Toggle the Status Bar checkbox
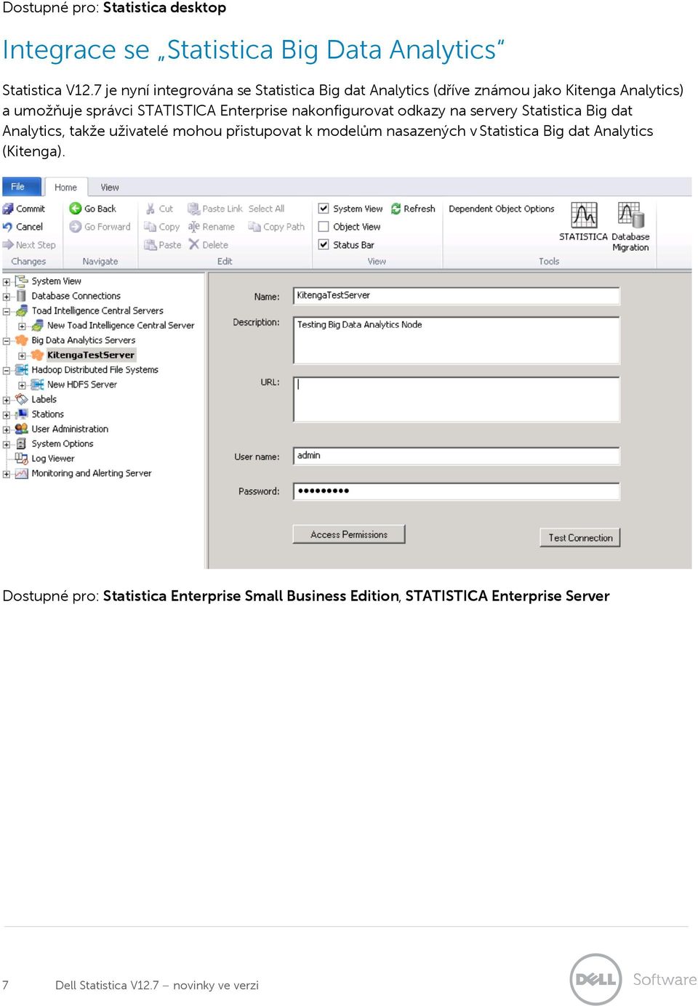Screen dimensions: 698x1006 point(324,245)
